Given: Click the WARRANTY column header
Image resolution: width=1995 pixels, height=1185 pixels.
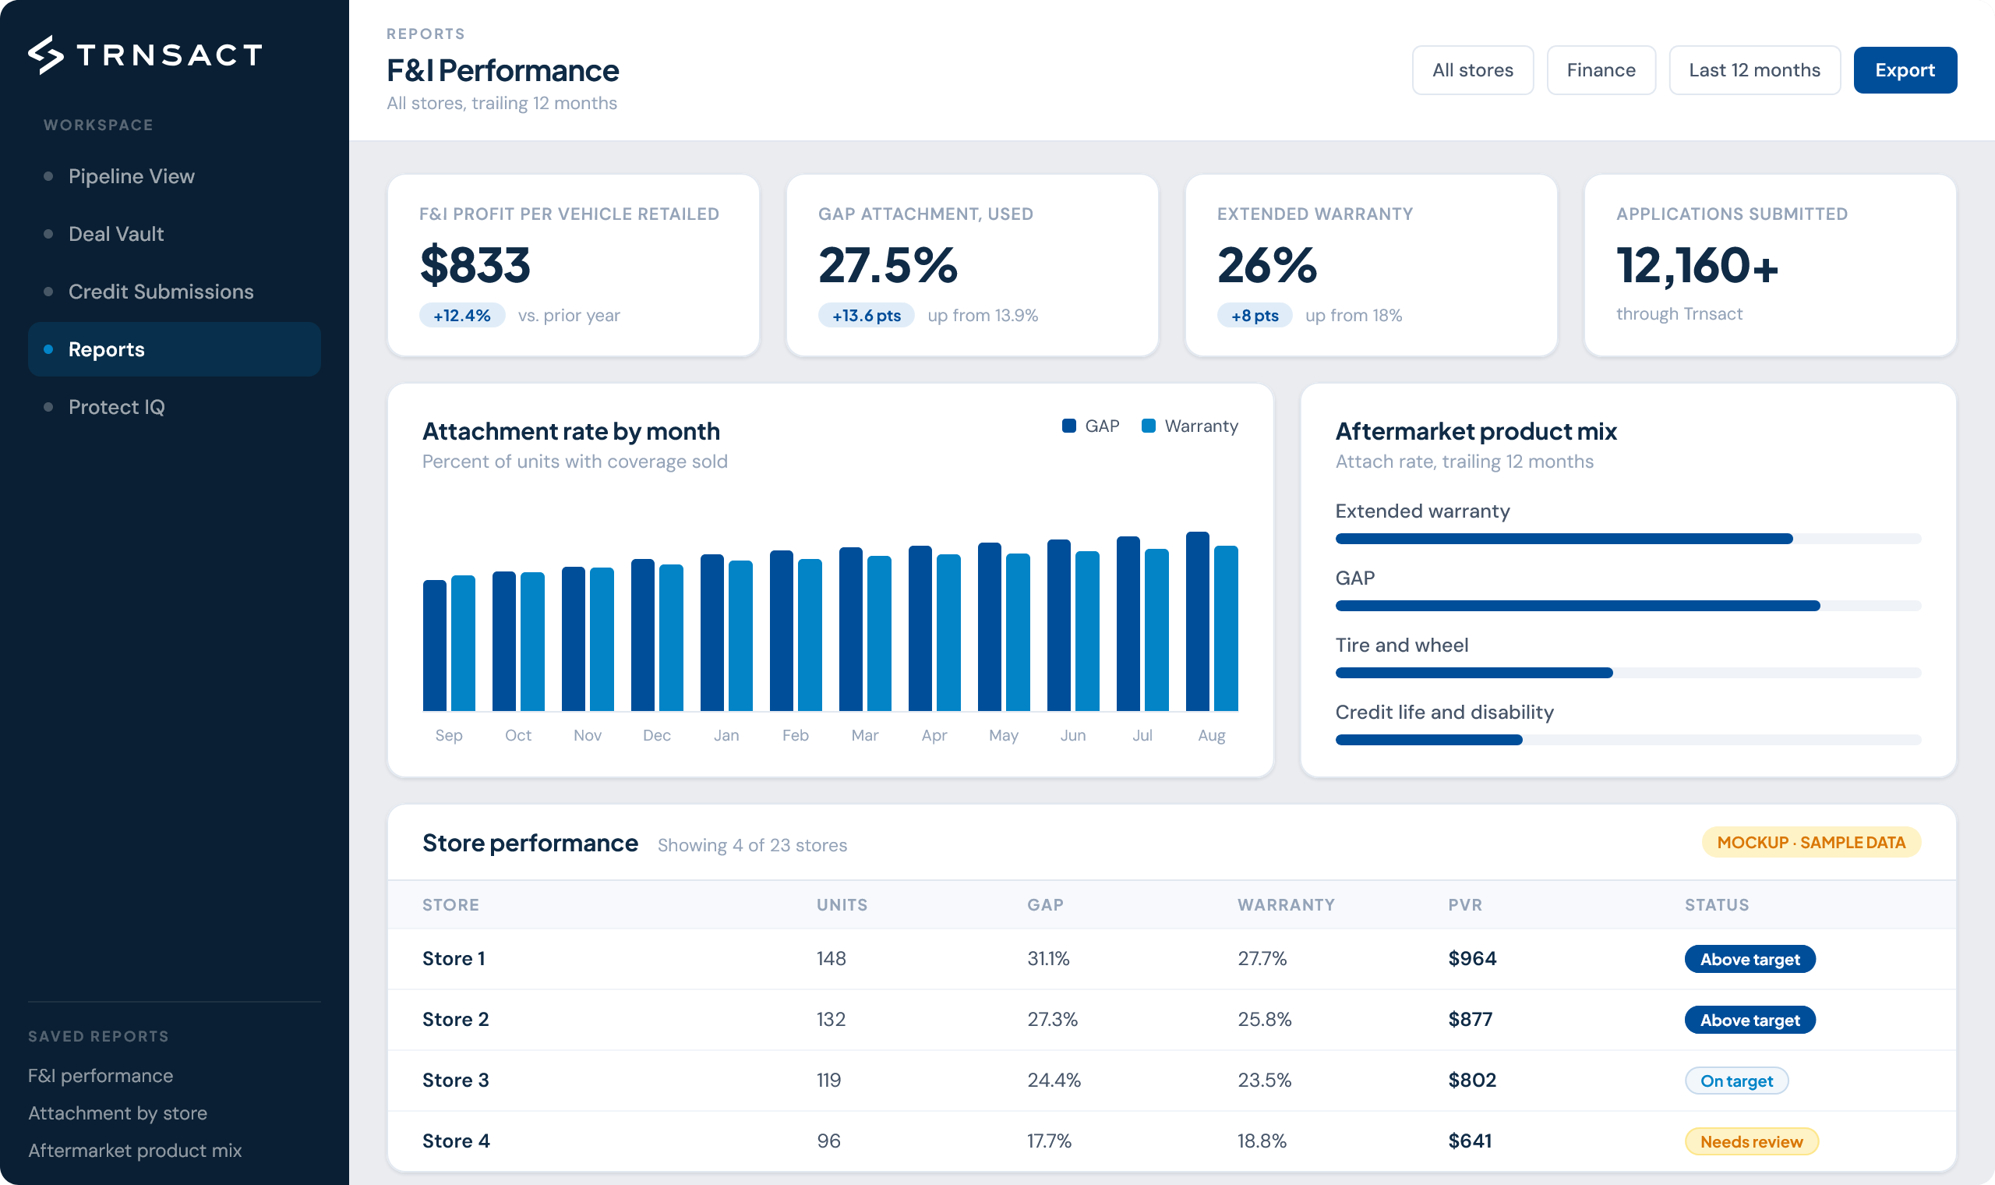Looking at the screenshot, I should 1287,904.
